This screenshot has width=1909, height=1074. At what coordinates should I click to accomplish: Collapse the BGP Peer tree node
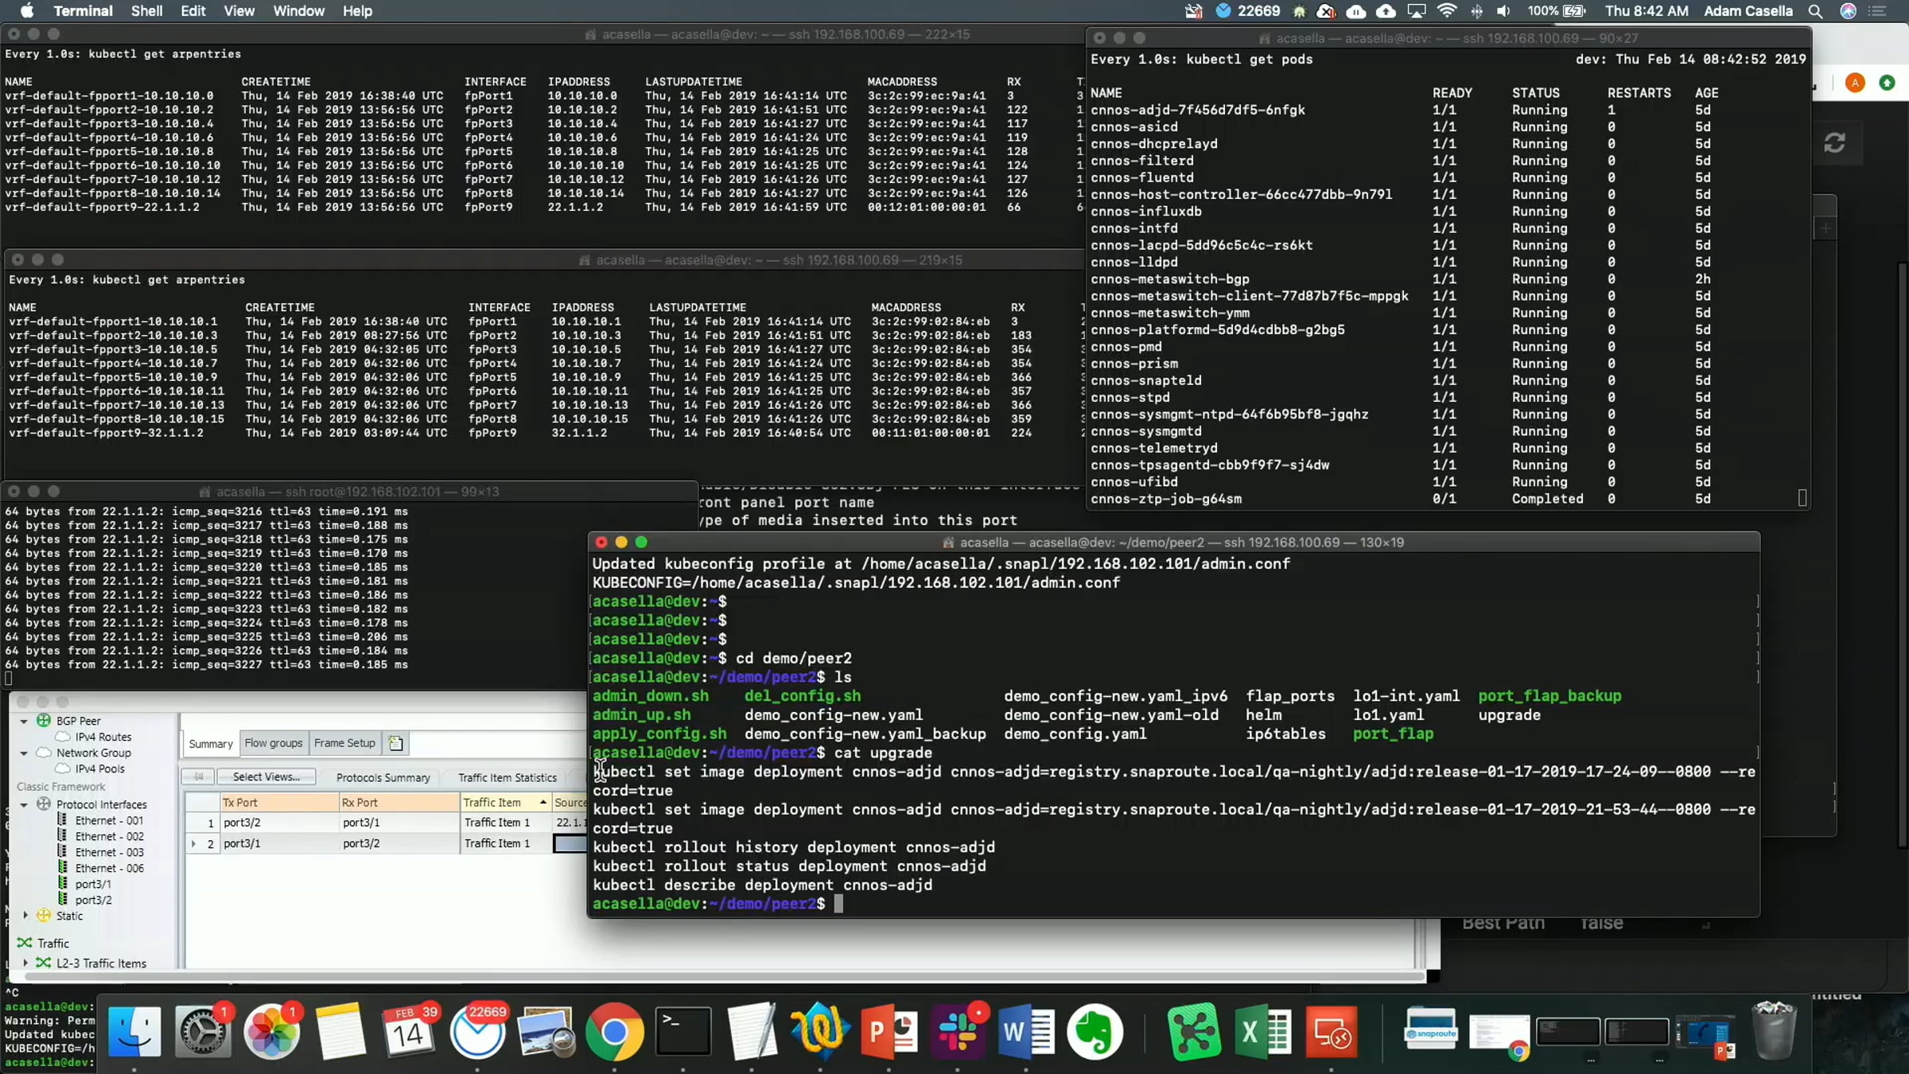tap(24, 721)
